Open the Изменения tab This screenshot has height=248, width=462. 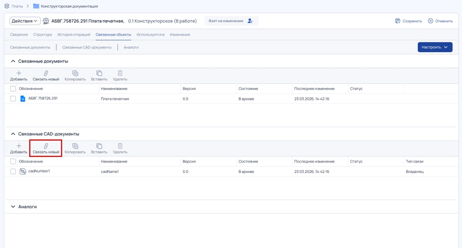(x=180, y=34)
